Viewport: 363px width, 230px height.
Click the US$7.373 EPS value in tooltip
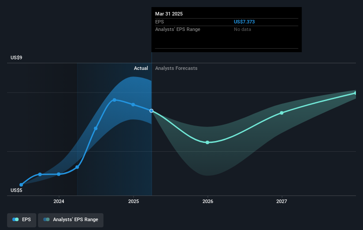(x=244, y=22)
